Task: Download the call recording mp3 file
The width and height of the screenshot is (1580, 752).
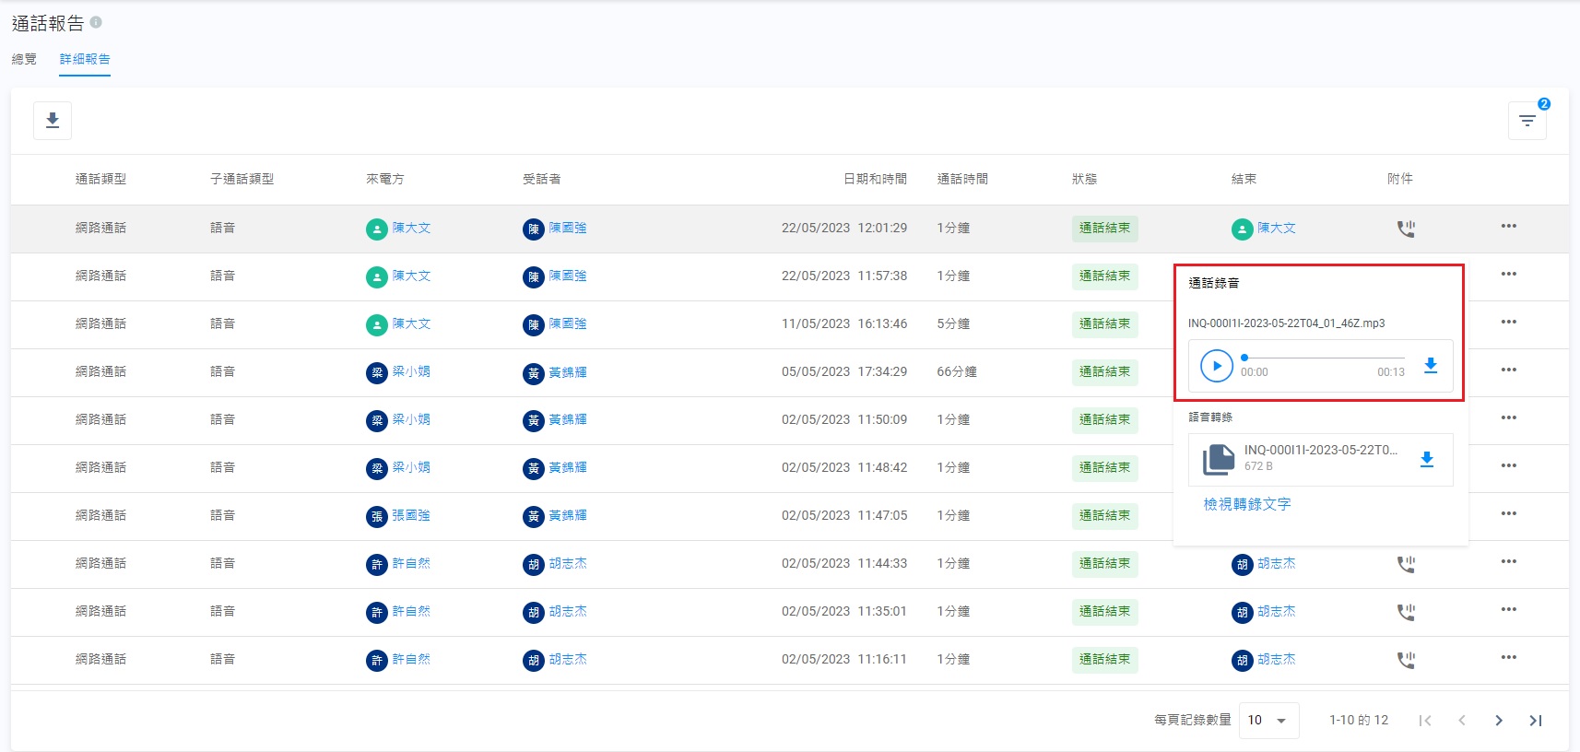Action: 1430,366
